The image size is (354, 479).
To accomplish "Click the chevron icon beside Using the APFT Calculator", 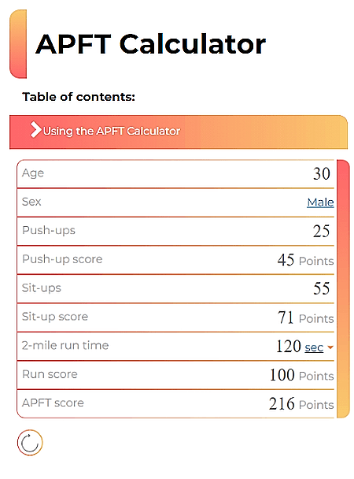I will pyautogui.click(x=35, y=130).
